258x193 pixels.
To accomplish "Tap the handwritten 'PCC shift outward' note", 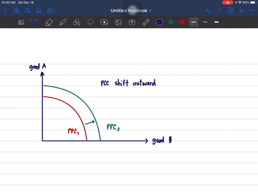I will [x=128, y=83].
